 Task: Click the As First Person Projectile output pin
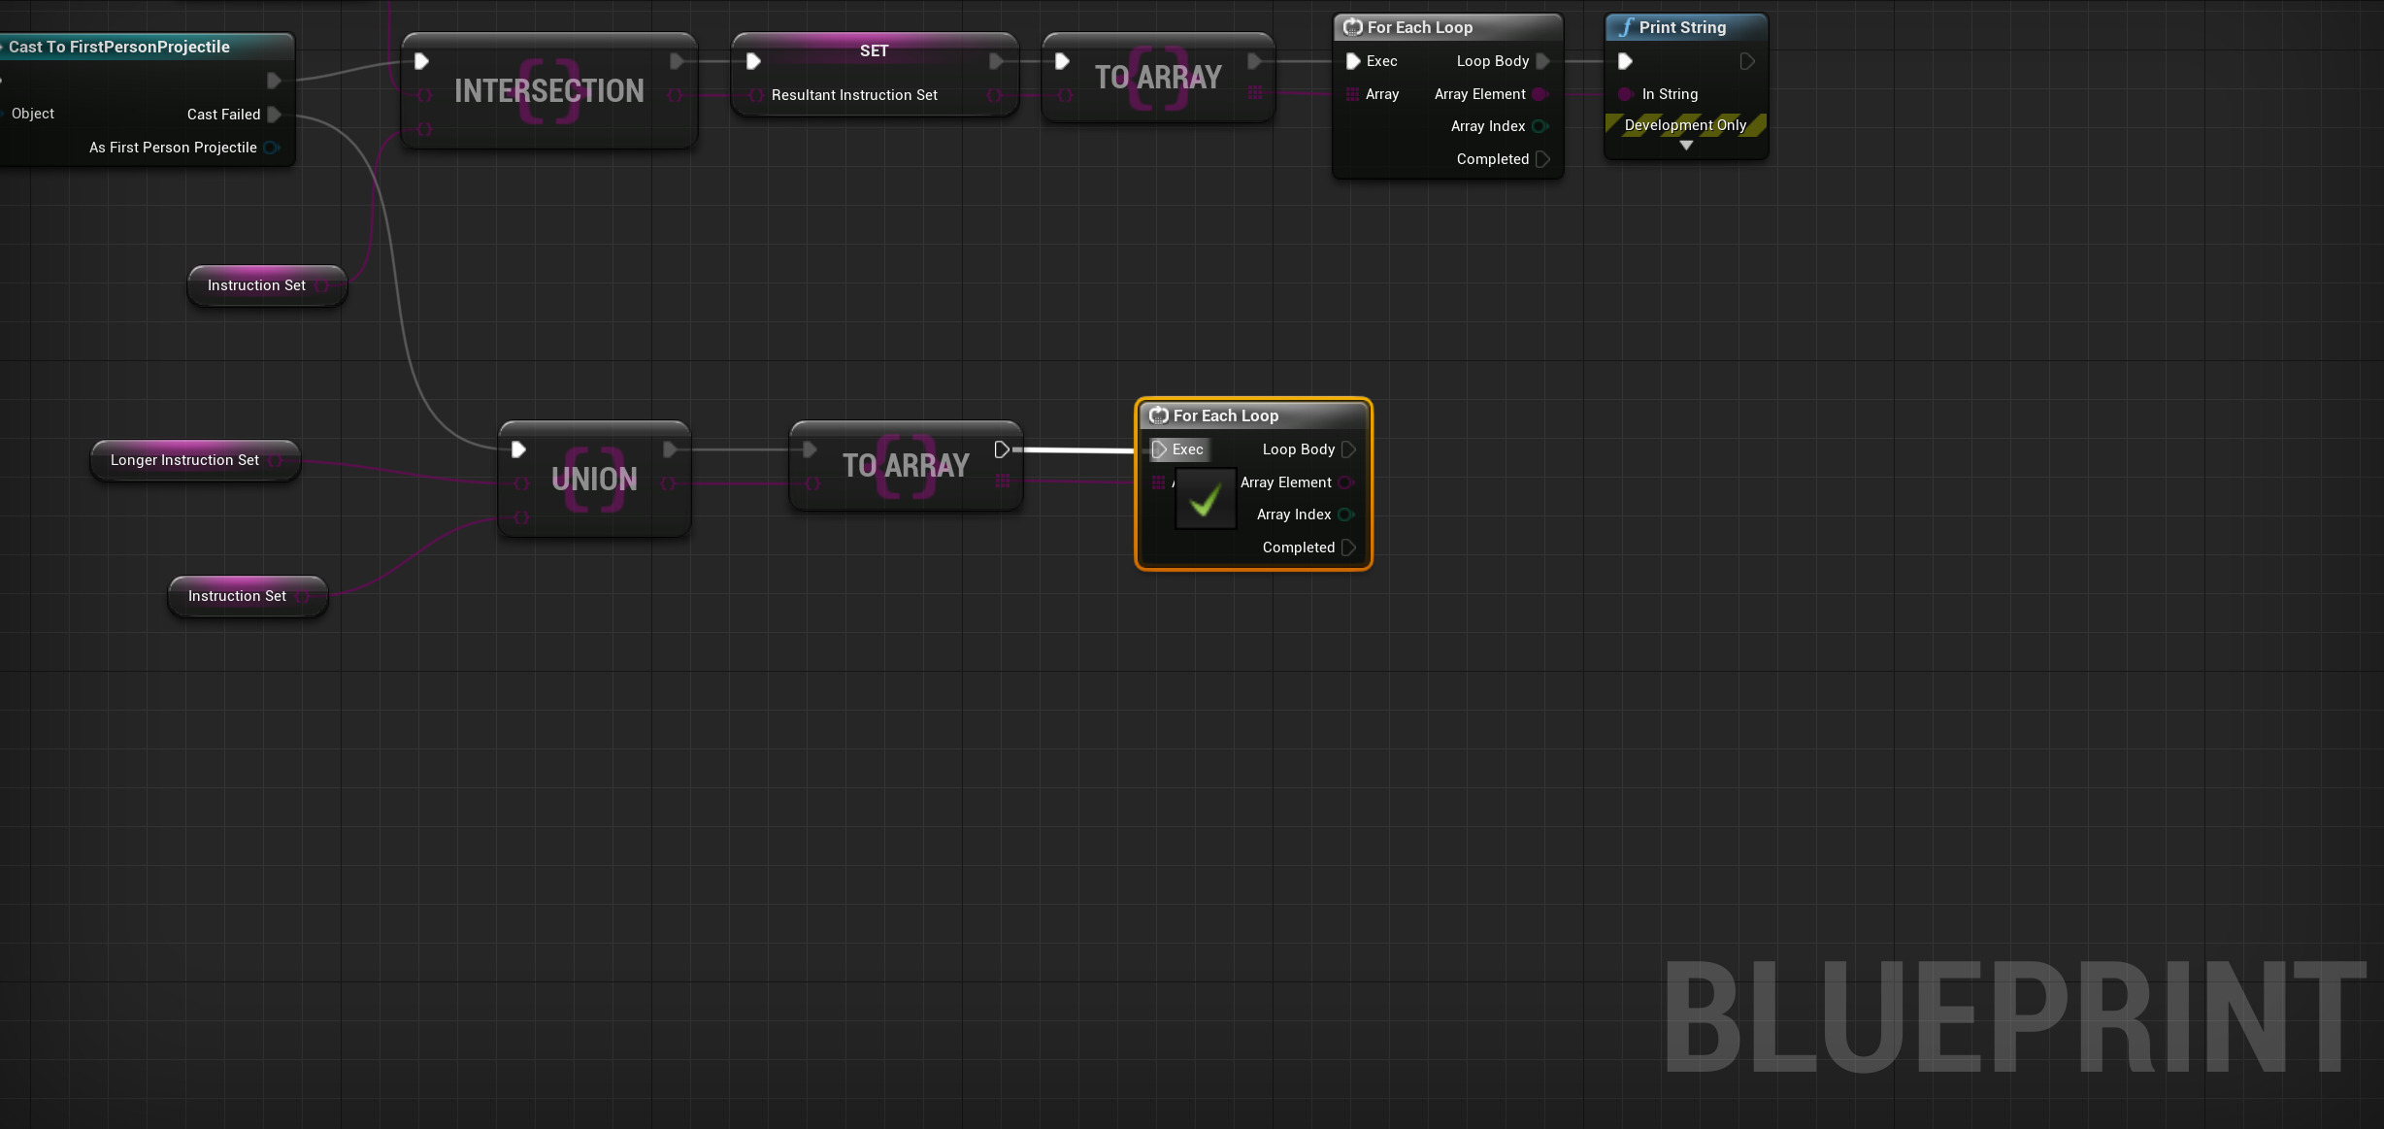click(273, 148)
